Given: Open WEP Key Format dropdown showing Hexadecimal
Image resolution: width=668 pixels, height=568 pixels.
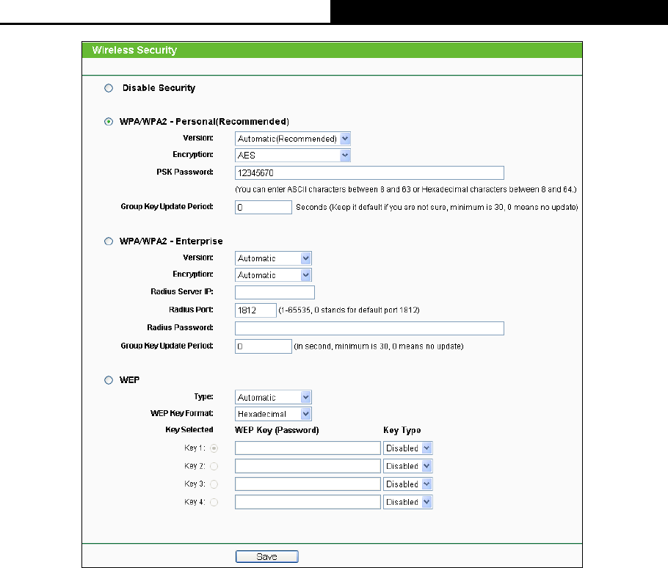Looking at the screenshot, I should click(273, 414).
